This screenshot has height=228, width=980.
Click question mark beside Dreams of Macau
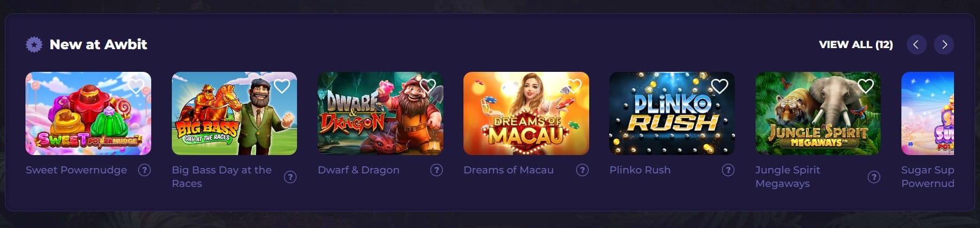[x=582, y=170]
